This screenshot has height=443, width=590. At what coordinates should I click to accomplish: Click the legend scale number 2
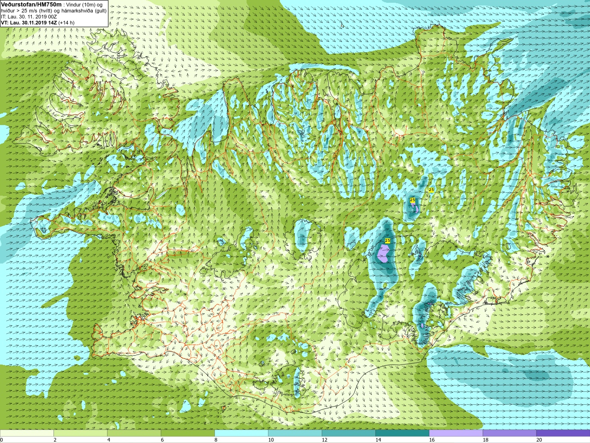click(x=55, y=440)
